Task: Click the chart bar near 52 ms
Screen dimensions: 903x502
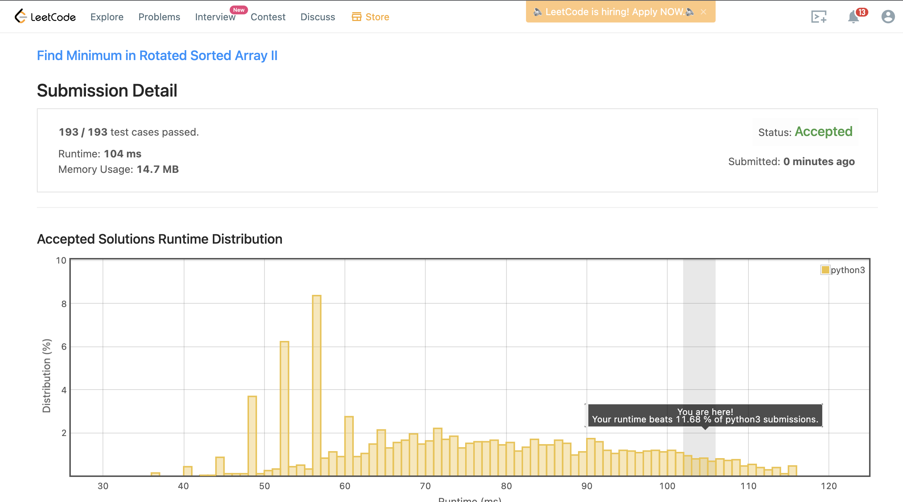Action: coord(284,408)
